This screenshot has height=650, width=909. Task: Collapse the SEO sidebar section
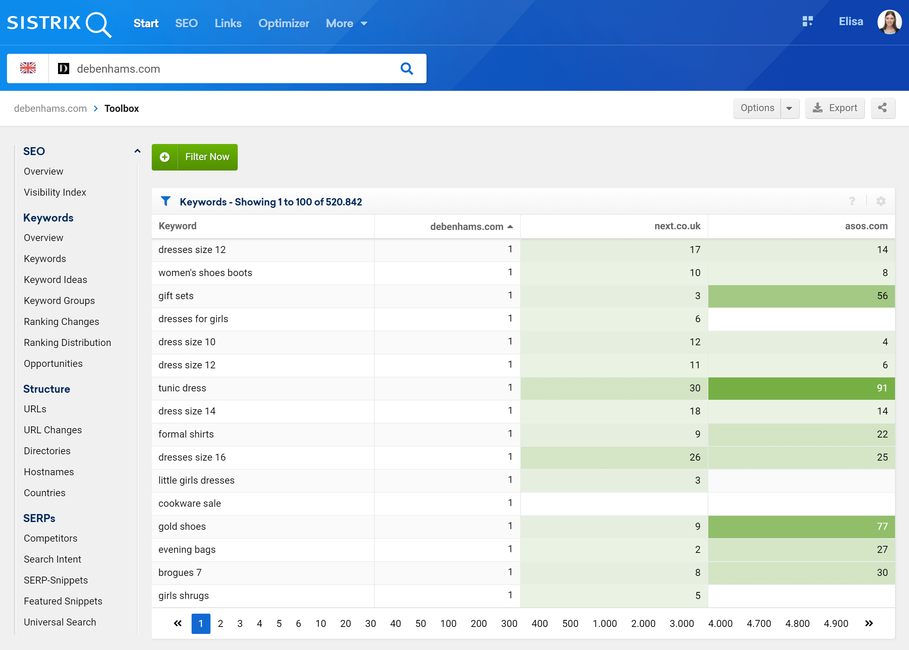click(137, 151)
